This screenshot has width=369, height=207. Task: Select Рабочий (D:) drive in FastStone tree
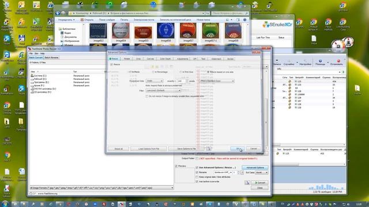(x=39, y=79)
